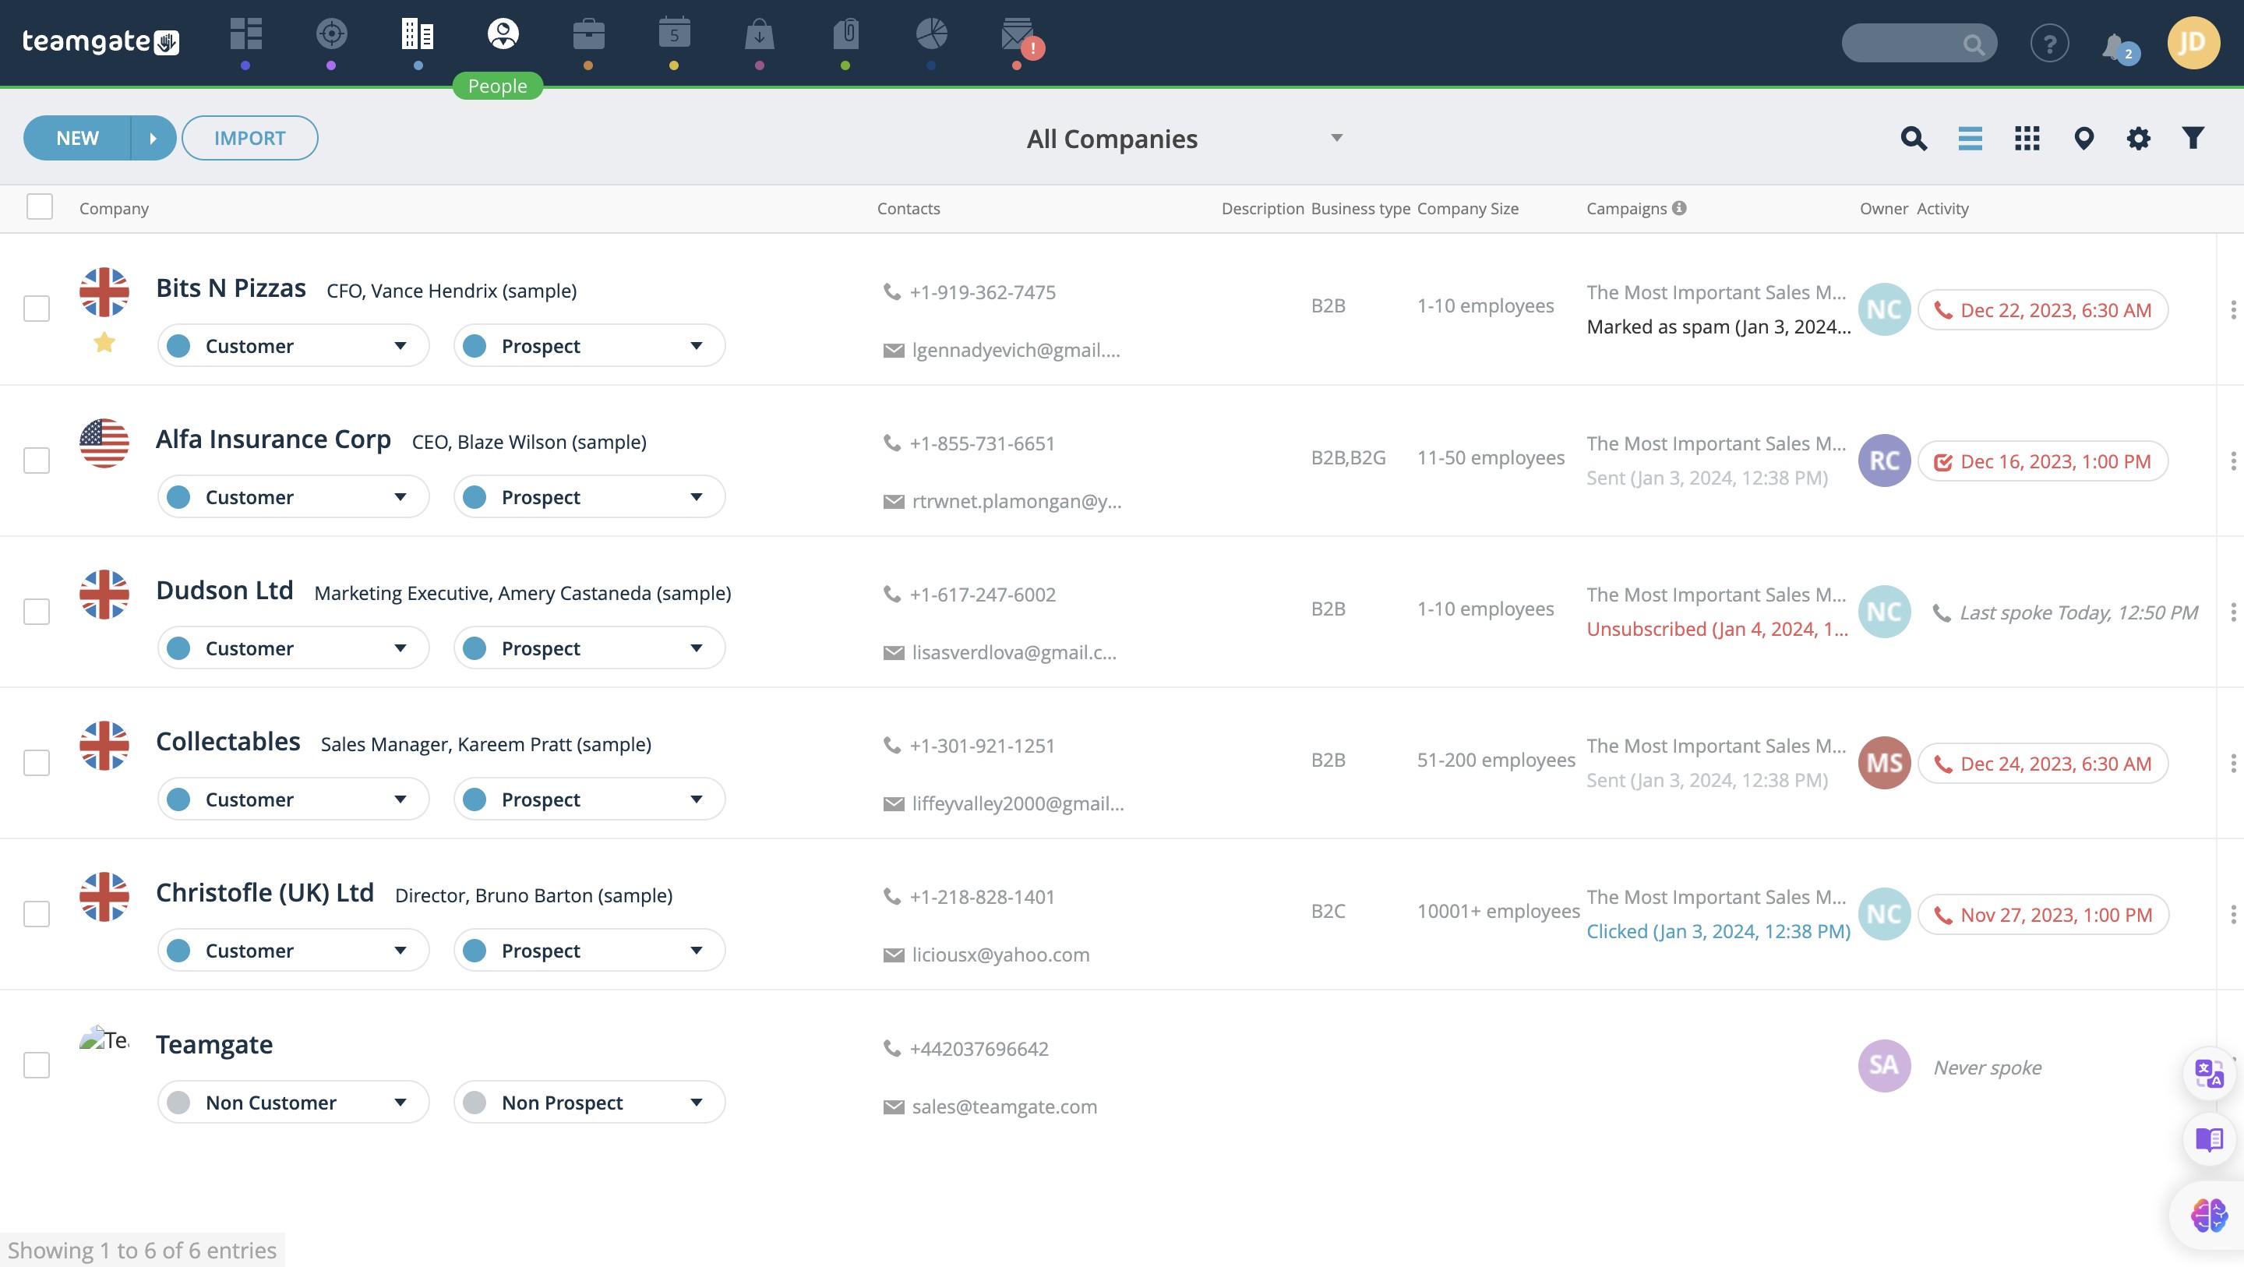
Task: Open the mail inbox tab with alert
Action: point(1017,35)
